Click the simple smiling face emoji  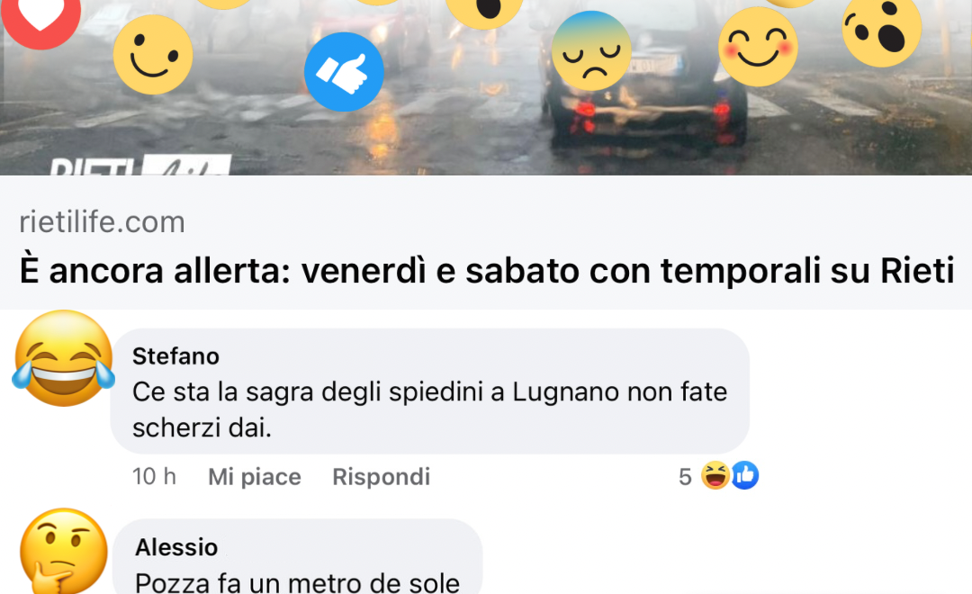point(153,55)
